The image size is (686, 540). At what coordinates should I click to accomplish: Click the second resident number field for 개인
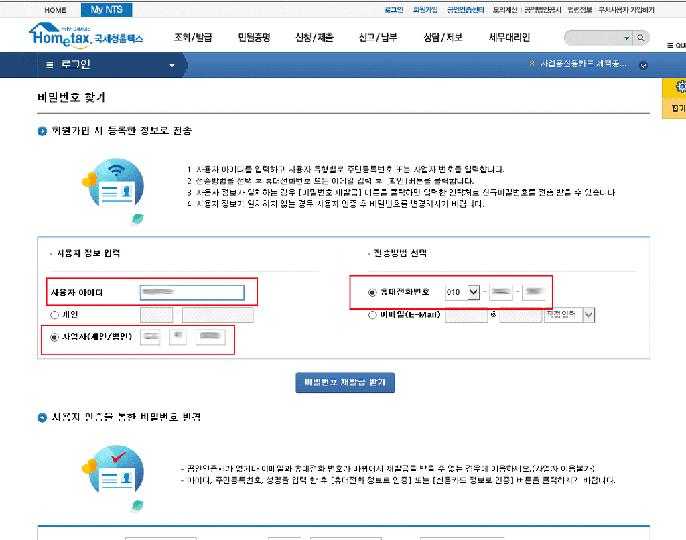click(218, 315)
